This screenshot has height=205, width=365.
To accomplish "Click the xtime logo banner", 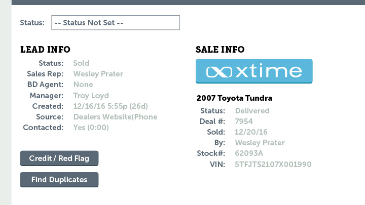I will tap(254, 71).
